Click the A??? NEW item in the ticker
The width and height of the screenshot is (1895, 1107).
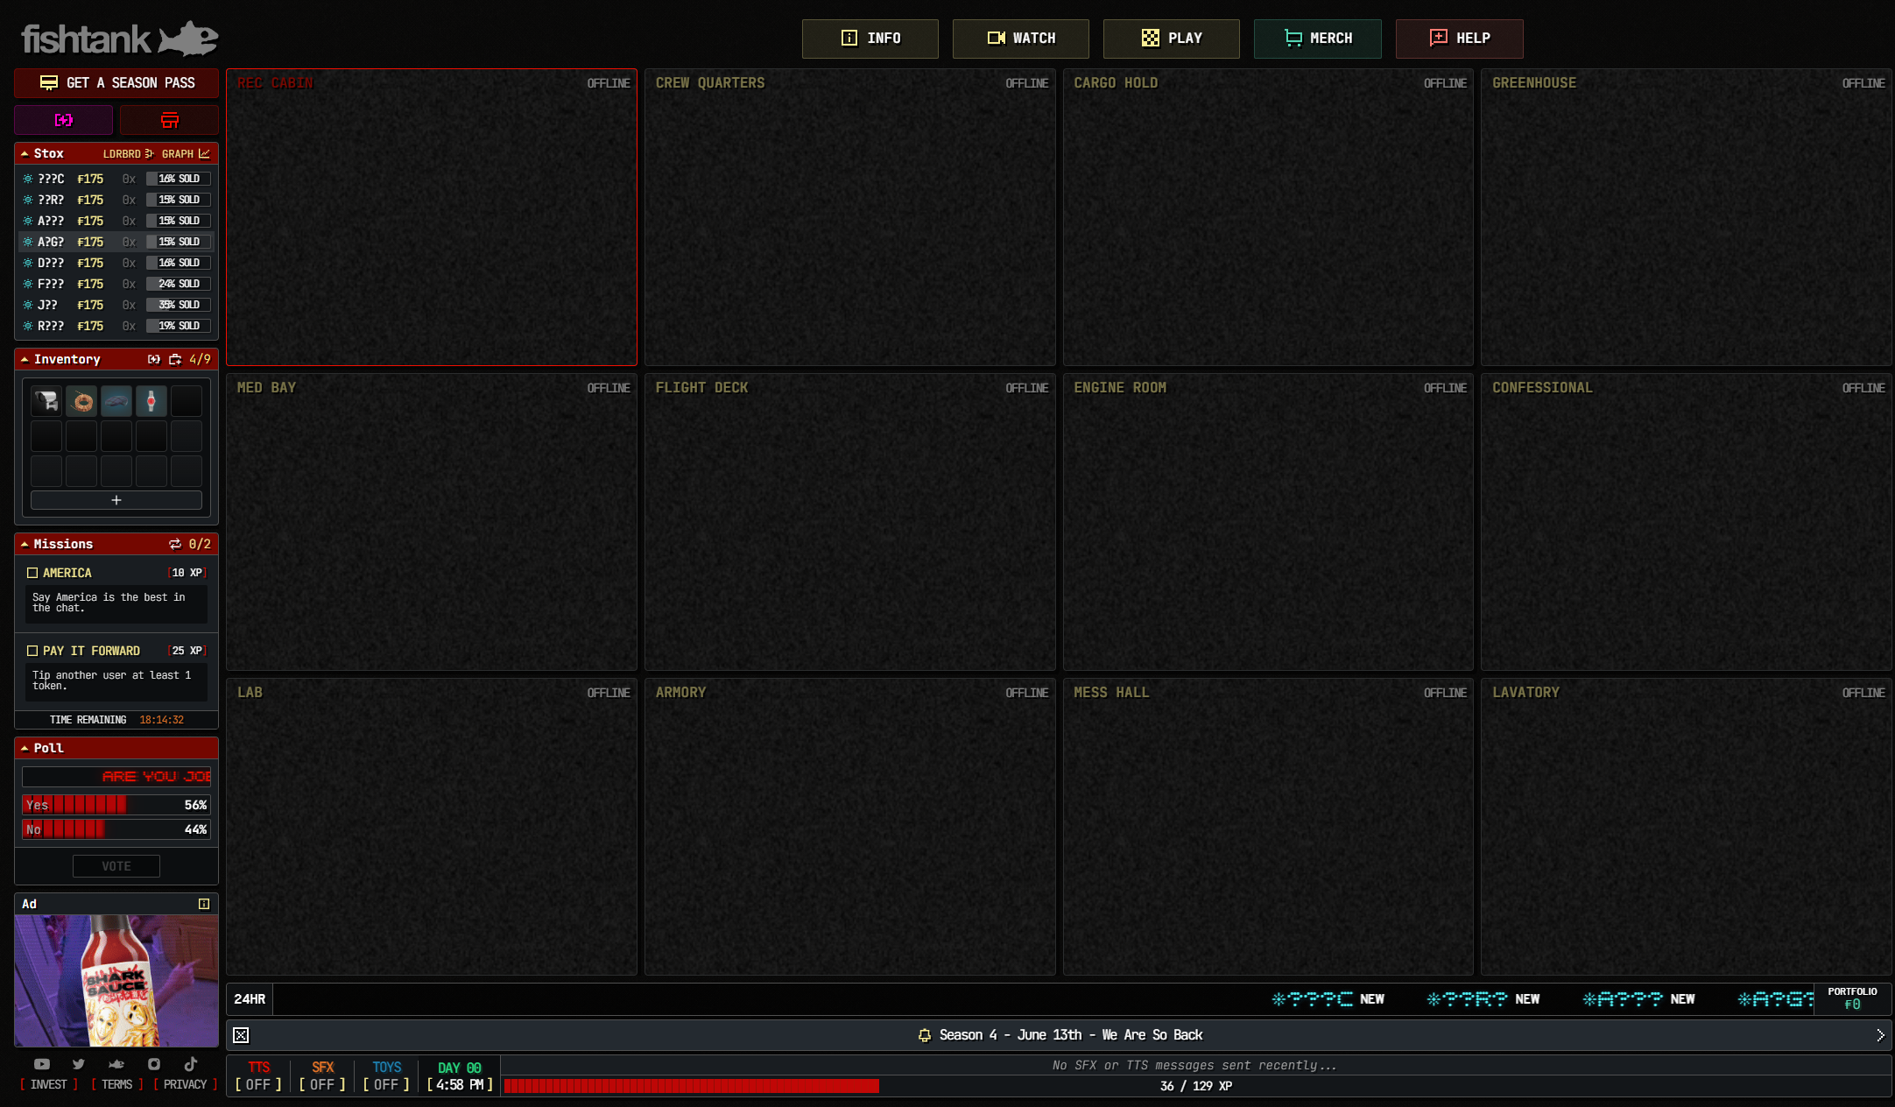(1638, 999)
